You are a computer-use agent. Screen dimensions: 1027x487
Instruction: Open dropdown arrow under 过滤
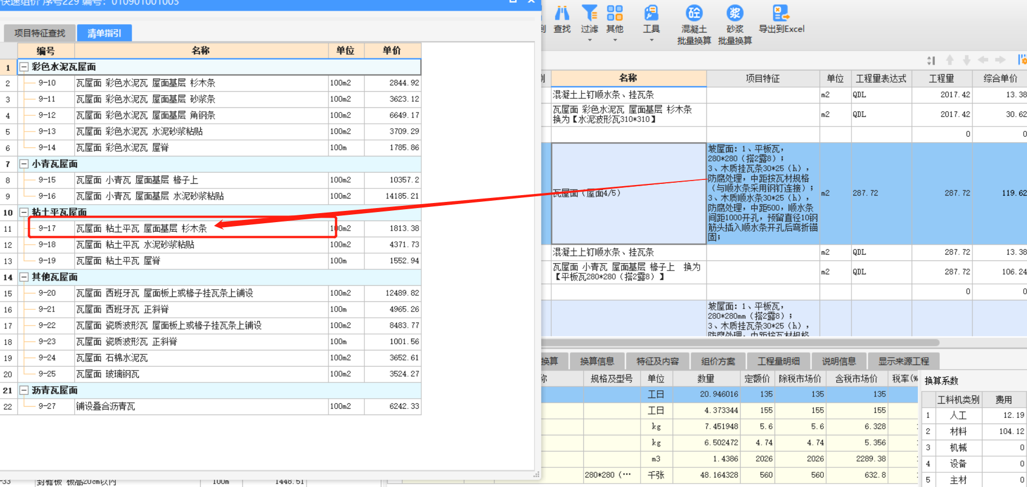(589, 40)
